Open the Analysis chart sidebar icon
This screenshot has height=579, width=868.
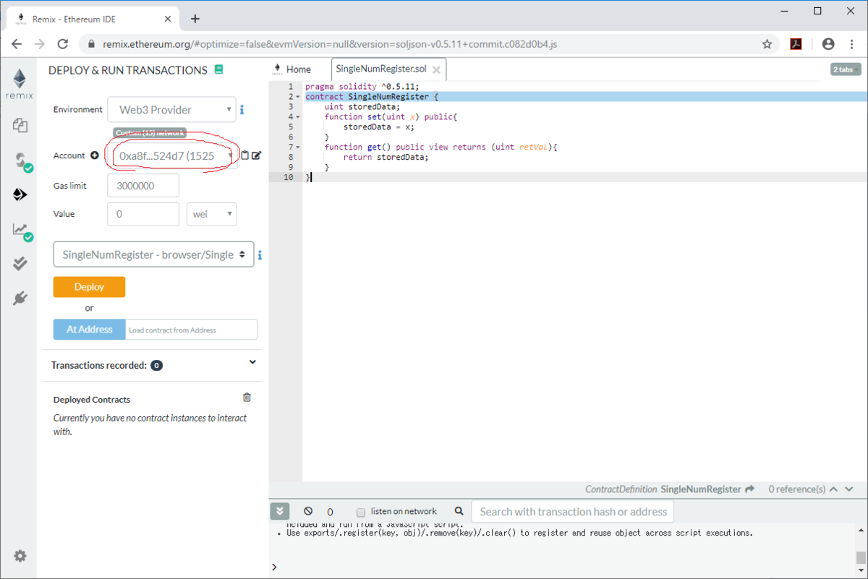(22, 231)
